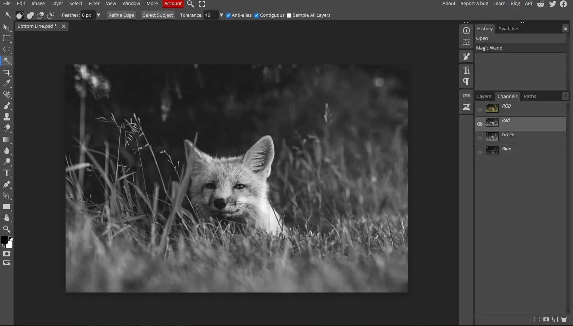Choose the Hand tool
The height and width of the screenshot is (326, 573).
[x=7, y=218]
